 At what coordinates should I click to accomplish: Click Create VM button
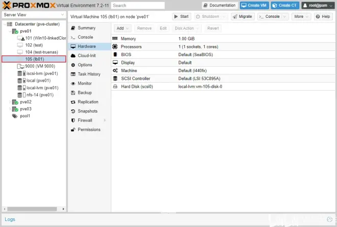tap(254, 6)
